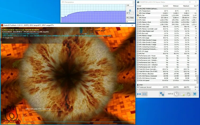Viewport: 200px width, 125px height.
Task: Click the down arrow of HWiNFO's vertical scrollbar
Action: coord(198,87)
